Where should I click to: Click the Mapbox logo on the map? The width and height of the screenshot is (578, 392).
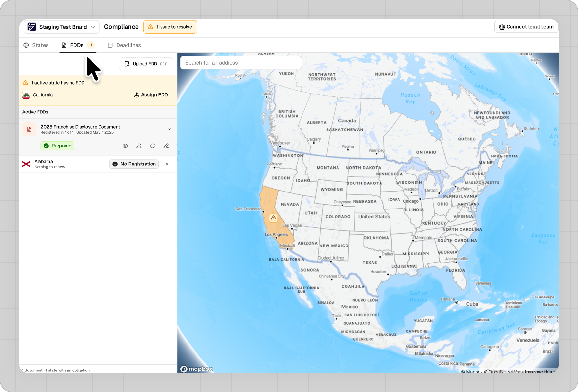197,369
